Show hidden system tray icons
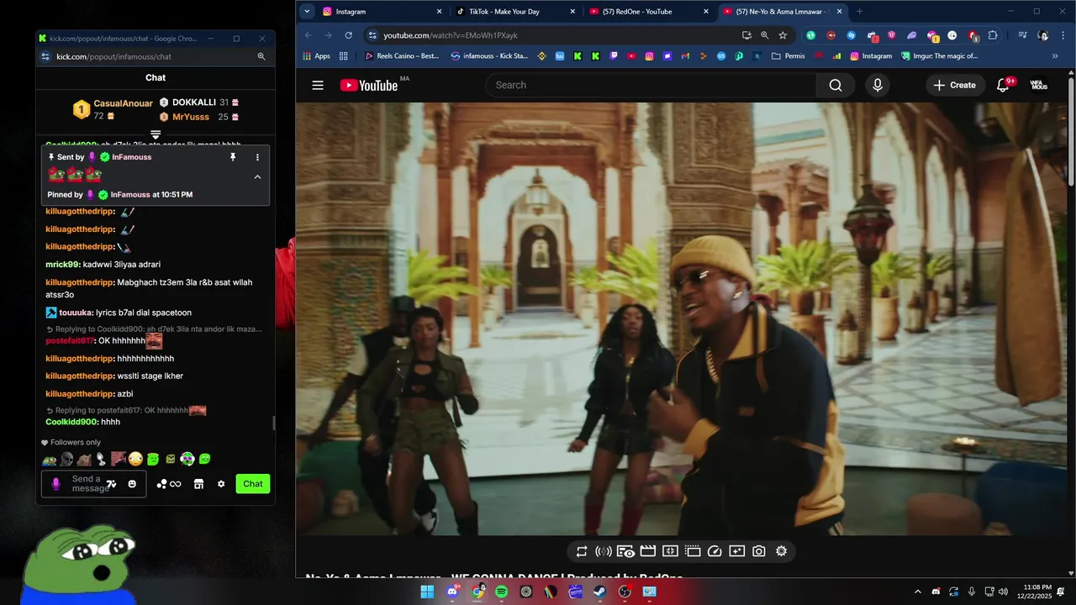 [917, 592]
